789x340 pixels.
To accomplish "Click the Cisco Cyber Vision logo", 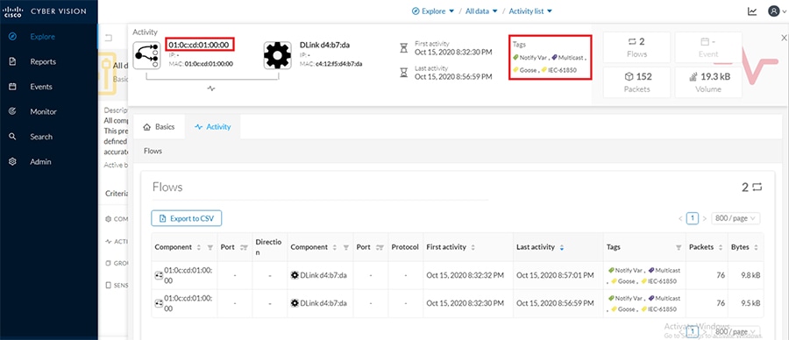I will 45,11.
